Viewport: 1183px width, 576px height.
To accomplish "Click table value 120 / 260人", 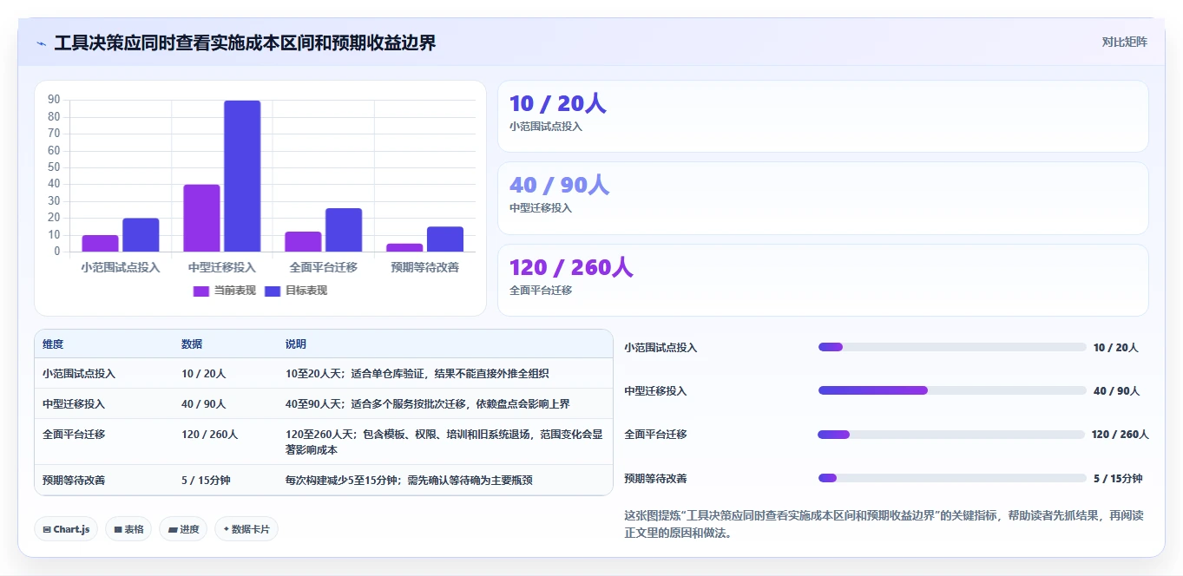I will tap(210, 434).
